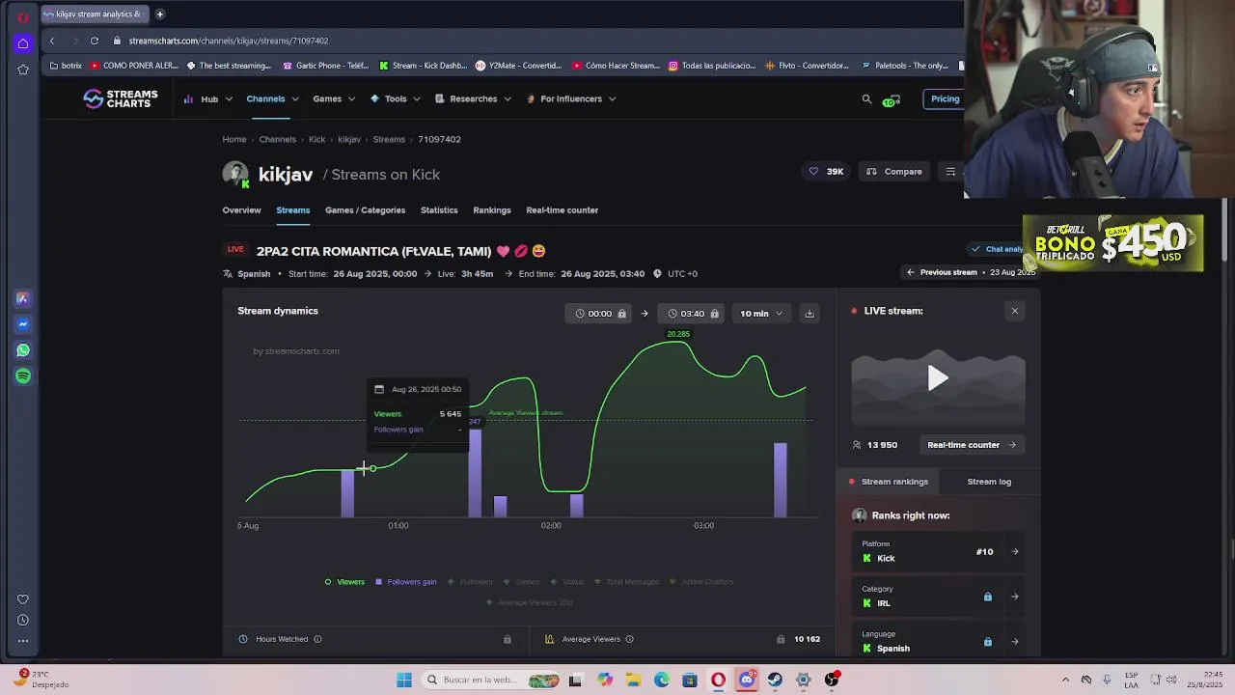Open a new browser tab
The width and height of the screenshot is (1235, 695).
coord(159,14)
